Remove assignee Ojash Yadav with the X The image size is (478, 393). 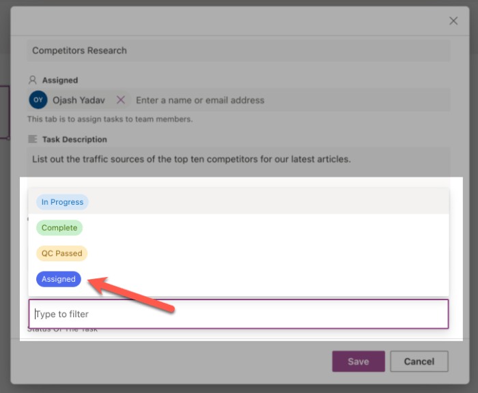tap(121, 100)
